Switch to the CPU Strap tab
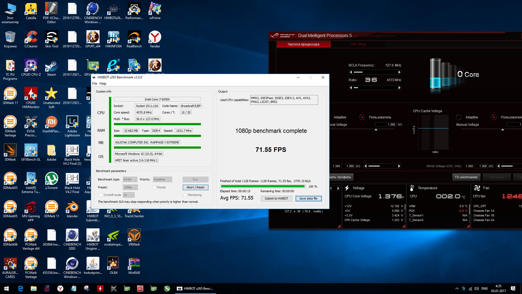522x294 pixels. coord(358,44)
